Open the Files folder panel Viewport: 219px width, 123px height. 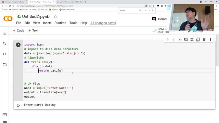point(4,65)
